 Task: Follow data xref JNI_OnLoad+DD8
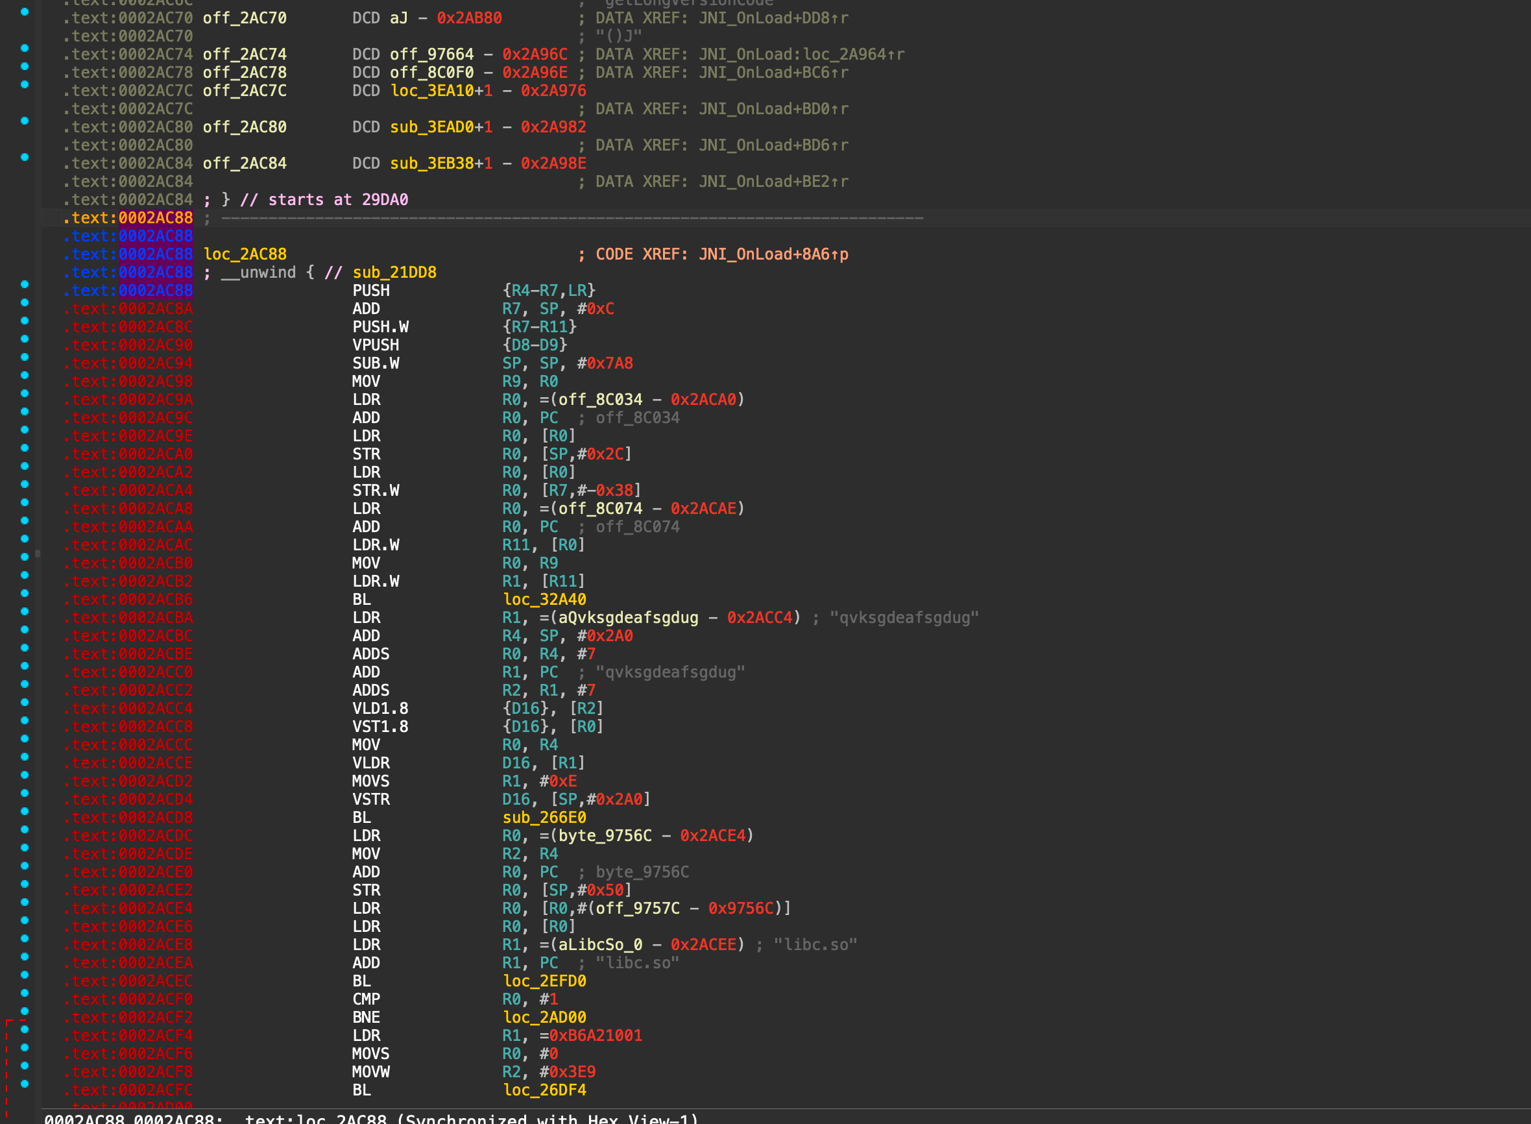point(773,18)
